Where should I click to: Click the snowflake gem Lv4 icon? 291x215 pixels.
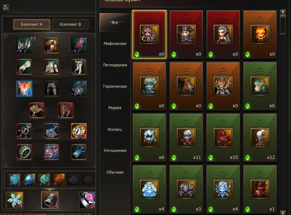[15, 200]
